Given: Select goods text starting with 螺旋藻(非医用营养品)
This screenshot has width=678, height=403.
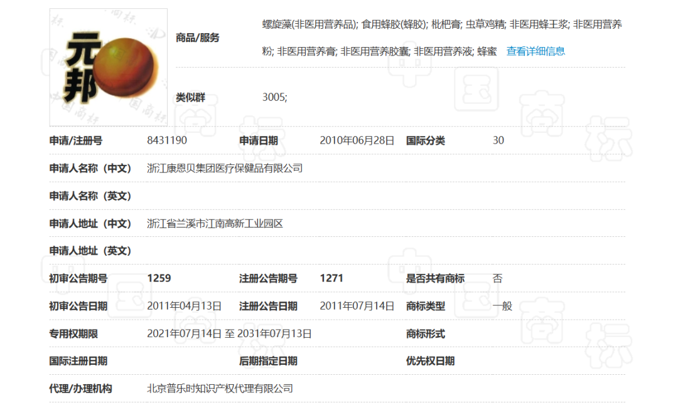Looking at the screenshot, I should (x=442, y=24).
